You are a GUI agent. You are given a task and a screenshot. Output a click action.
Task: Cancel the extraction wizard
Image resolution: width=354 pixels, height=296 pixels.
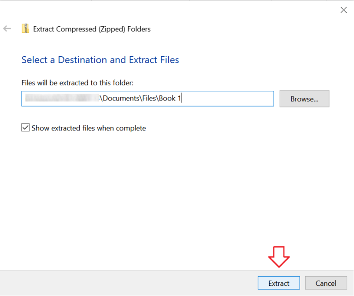(326, 283)
